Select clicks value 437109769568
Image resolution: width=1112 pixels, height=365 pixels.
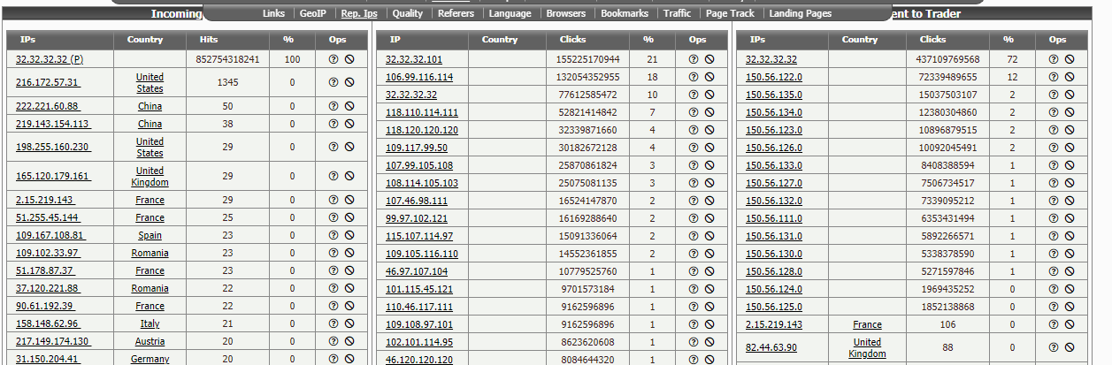point(947,59)
